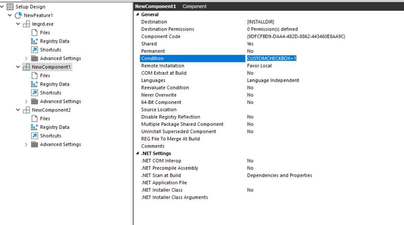Select the Setup Design grid icon
The width and height of the screenshot is (404, 225).
pos(10,7)
